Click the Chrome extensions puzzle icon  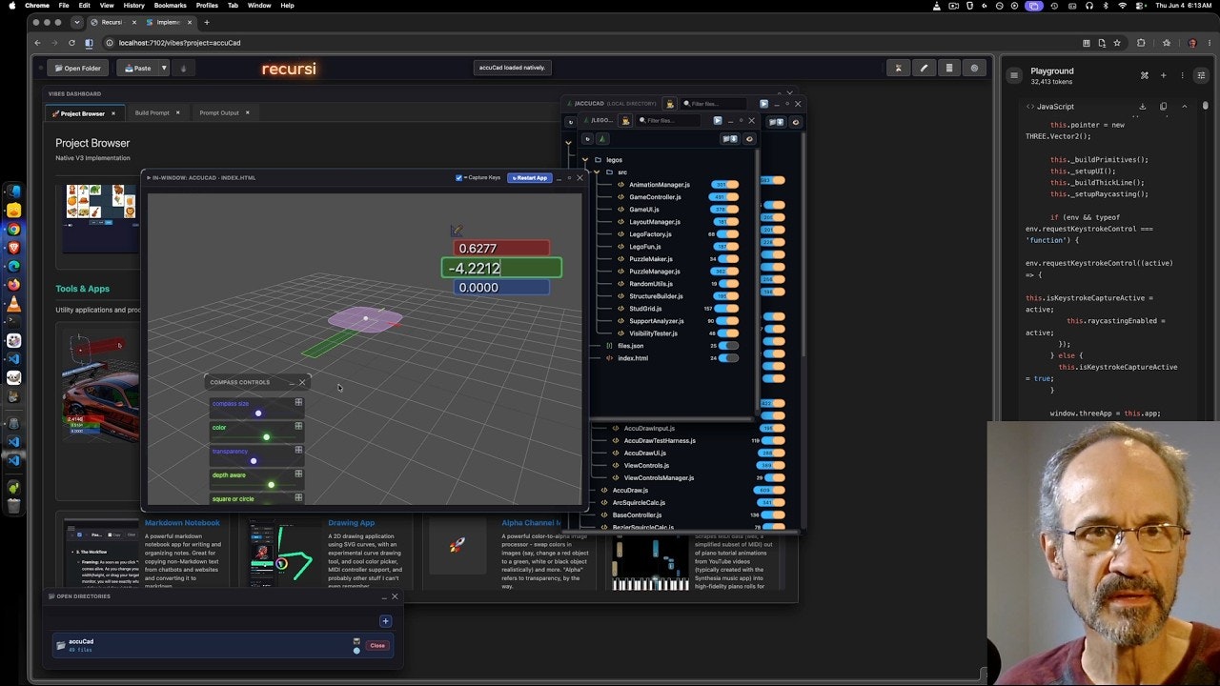click(x=1141, y=43)
